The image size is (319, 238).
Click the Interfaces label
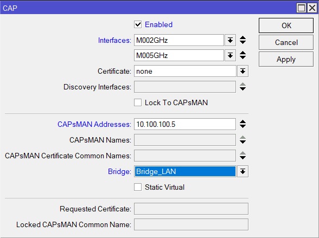pyautogui.click(x=114, y=40)
